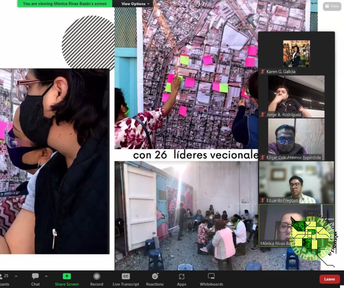
Task: Click Karen G. Galicia's muted mic indicator
Action: click(x=262, y=72)
